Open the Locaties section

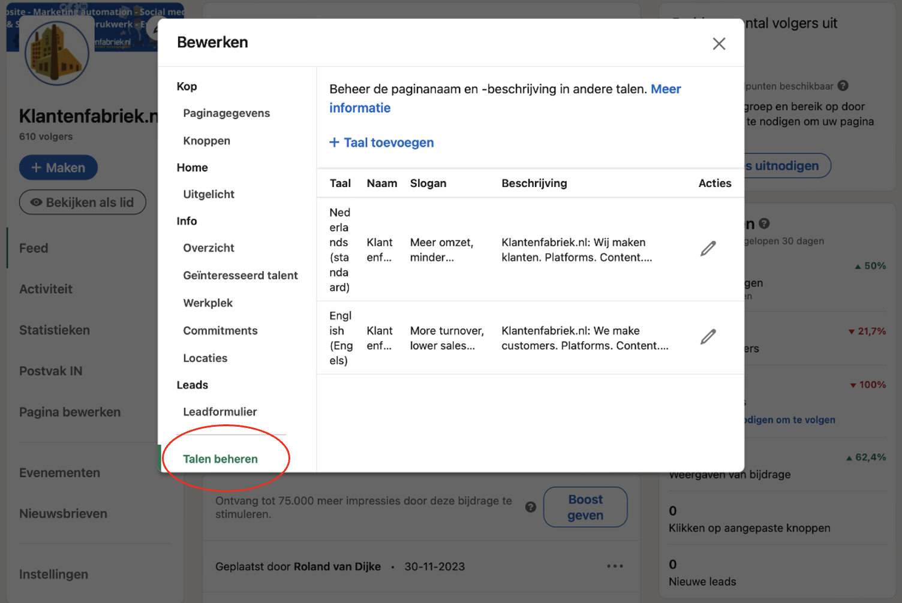pyautogui.click(x=205, y=358)
